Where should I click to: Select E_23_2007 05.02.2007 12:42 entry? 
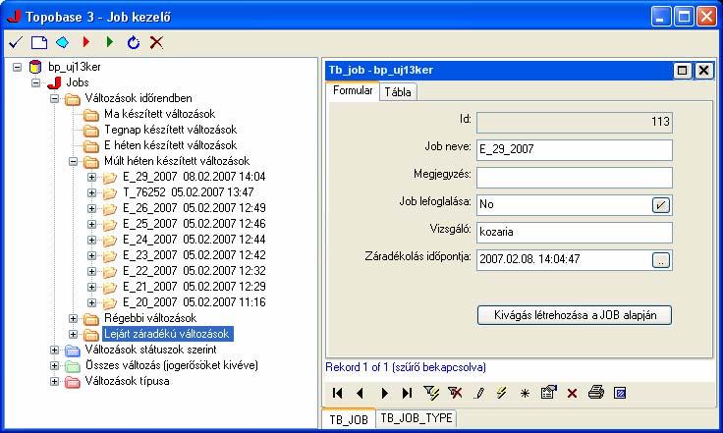(195, 255)
